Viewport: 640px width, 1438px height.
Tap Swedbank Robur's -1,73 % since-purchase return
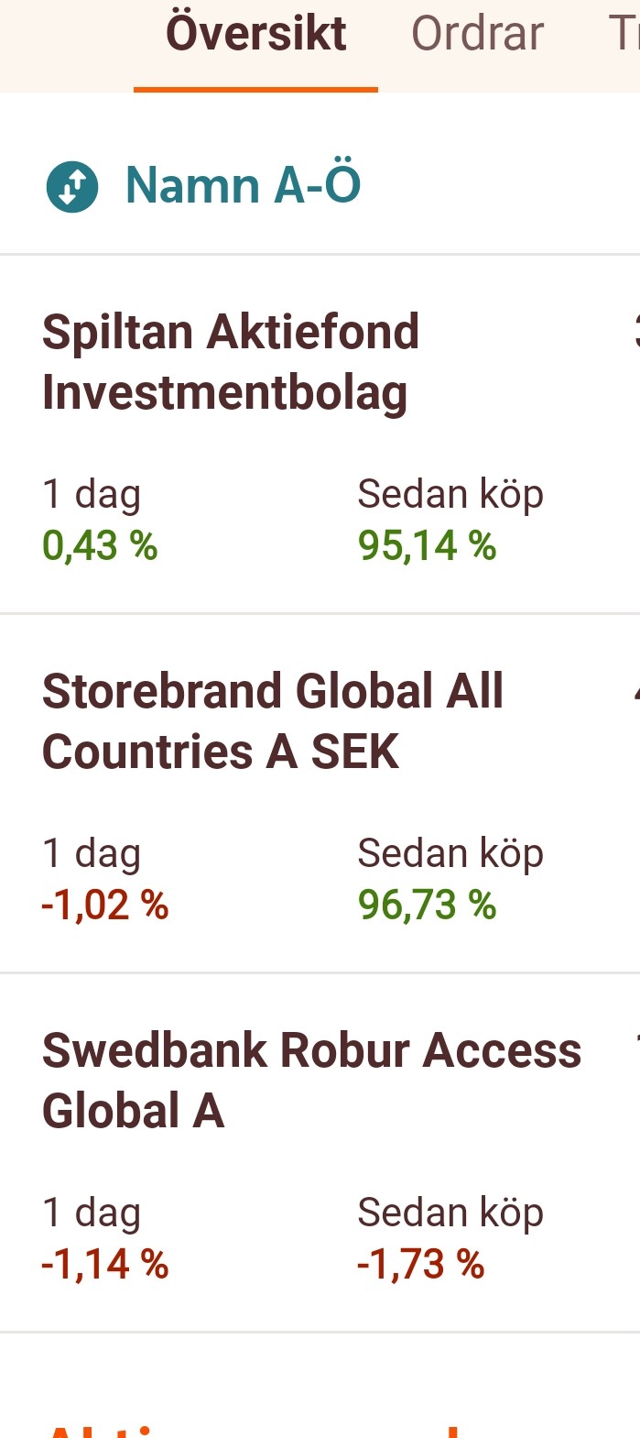pyautogui.click(x=420, y=1265)
